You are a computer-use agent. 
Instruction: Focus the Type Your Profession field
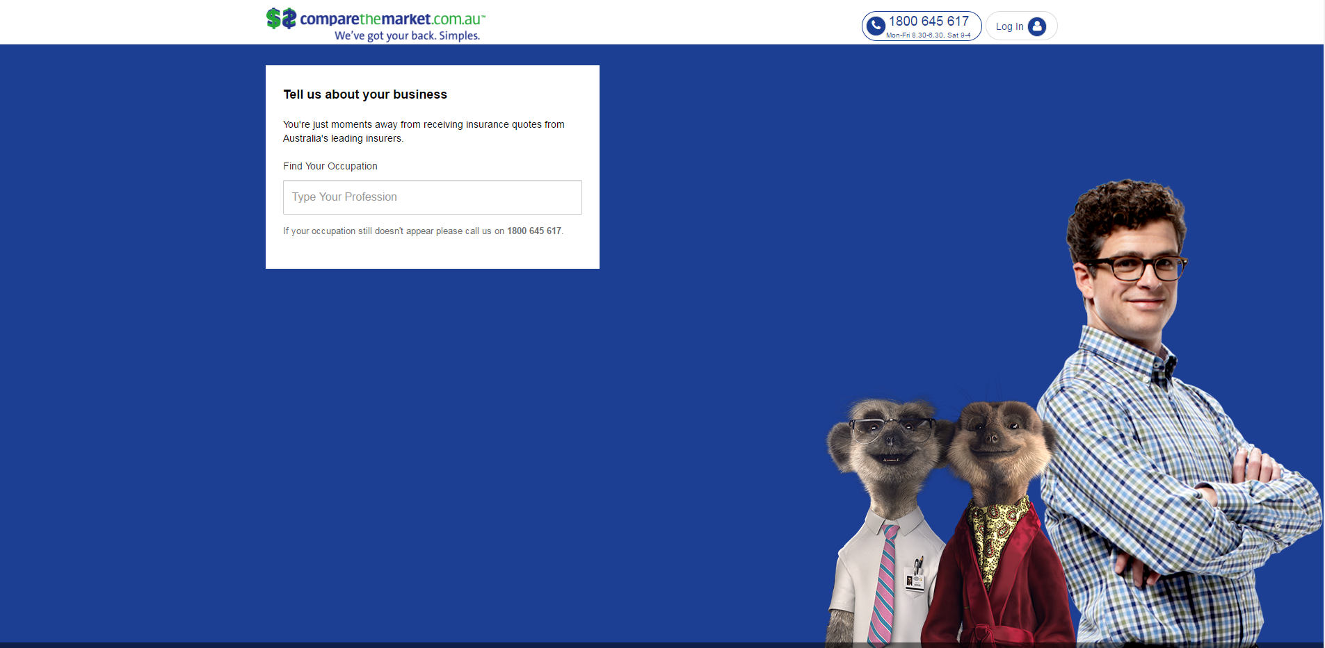(432, 197)
